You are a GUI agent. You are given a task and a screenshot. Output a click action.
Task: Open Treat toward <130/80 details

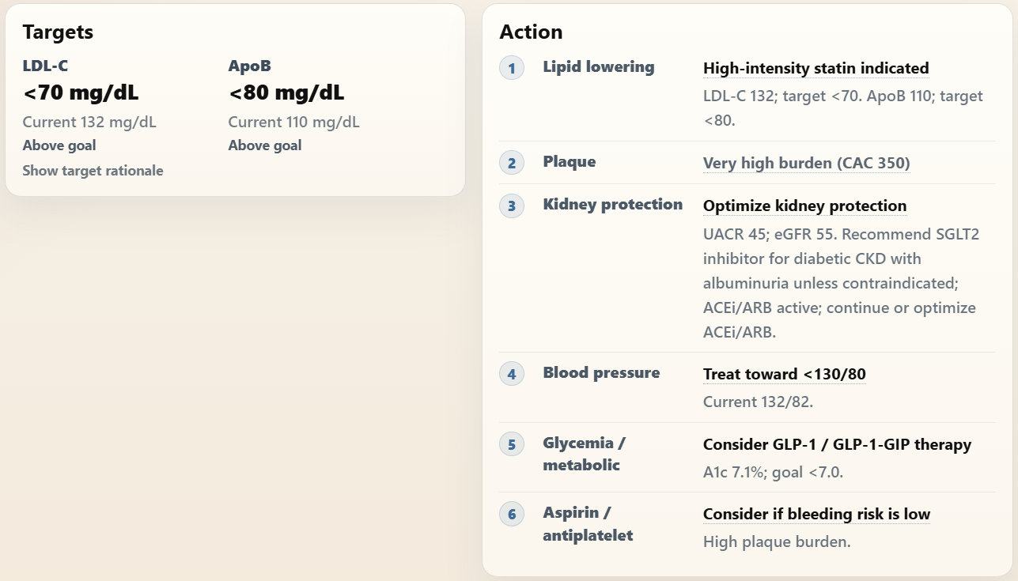pyautogui.click(x=784, y=375)
